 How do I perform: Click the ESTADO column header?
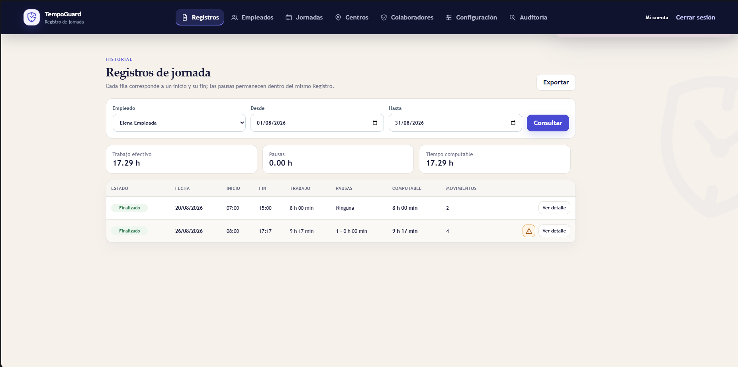click(x=119, y=188)
